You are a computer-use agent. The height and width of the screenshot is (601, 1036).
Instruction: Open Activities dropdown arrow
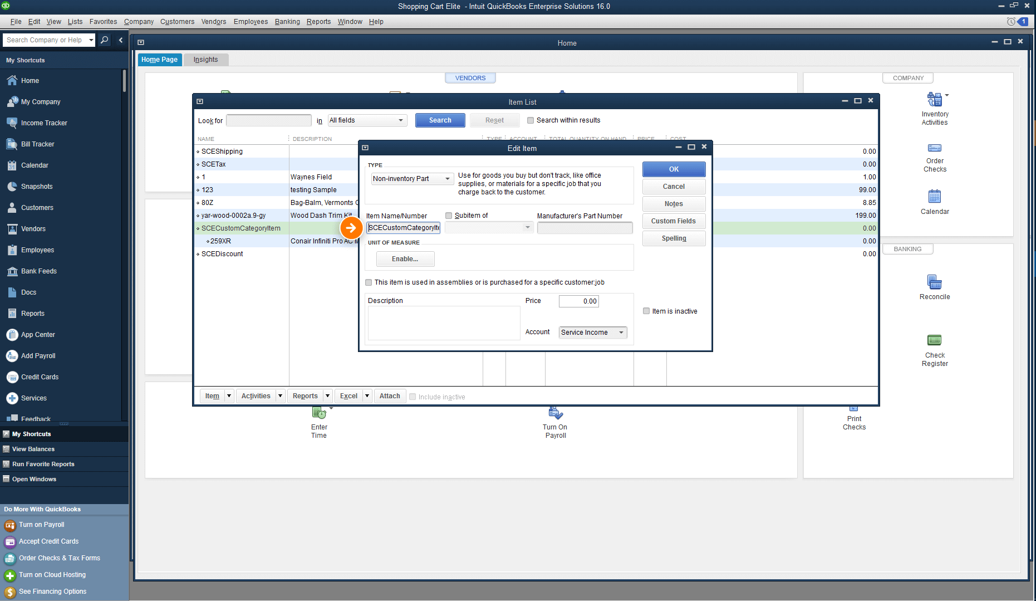pos(280,396)
